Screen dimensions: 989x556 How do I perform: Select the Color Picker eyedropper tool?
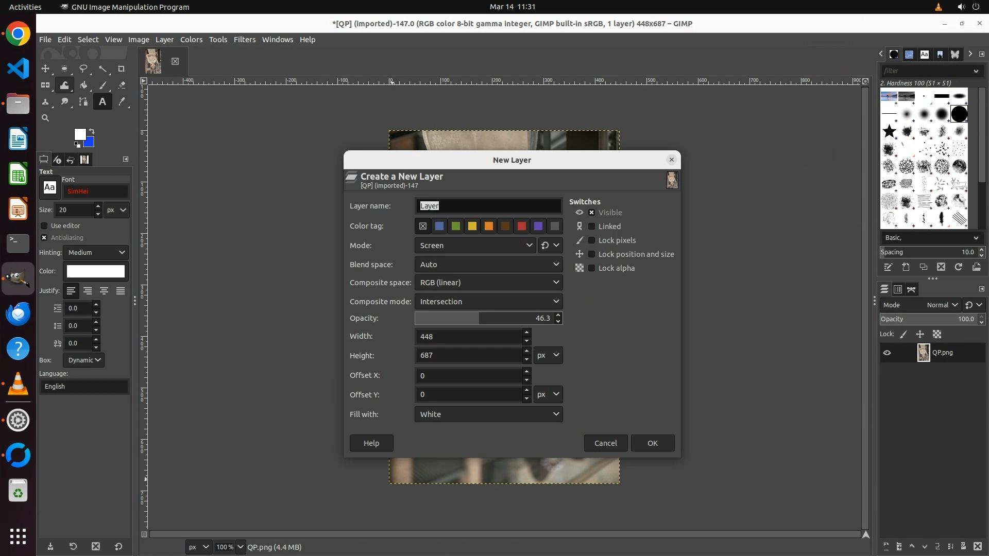pos(122,101)
